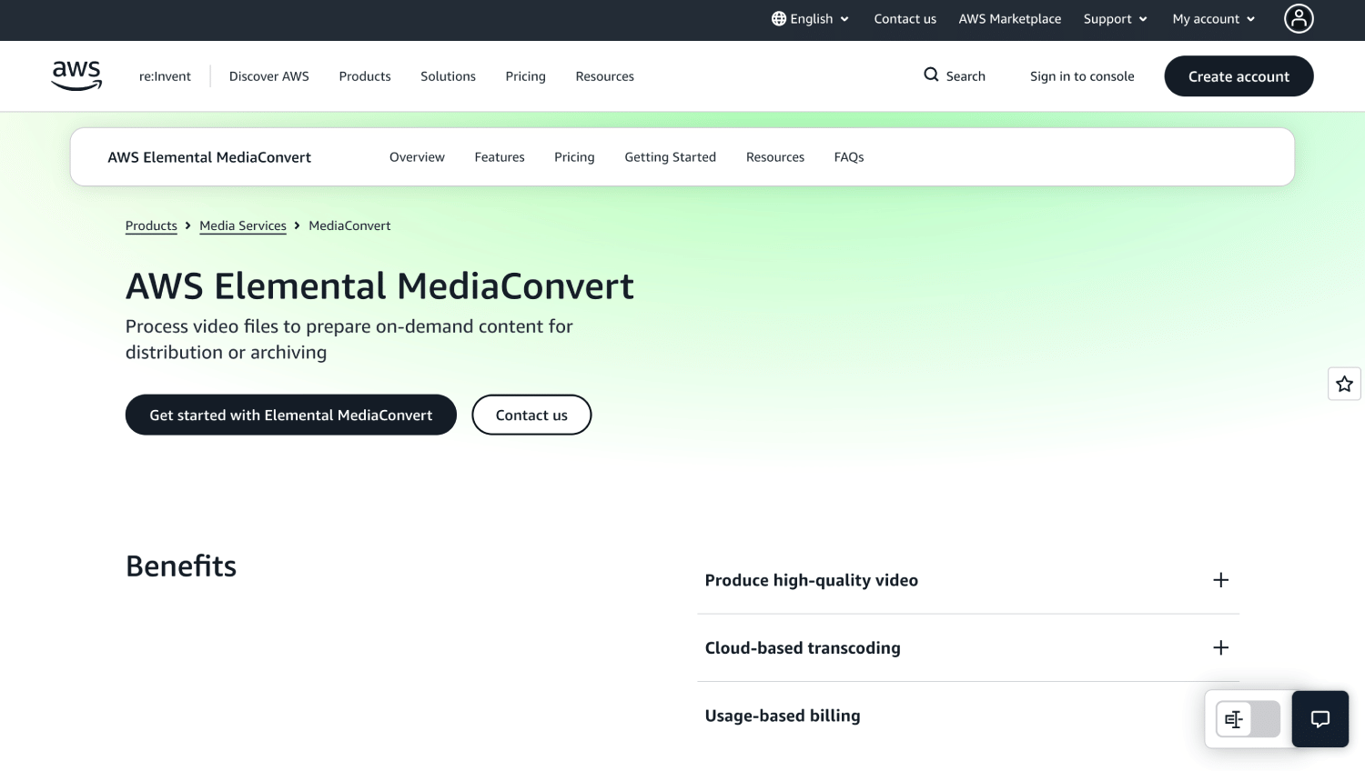Switch to the Getting Started tab
1365x771 pixels.
click(670, 157)
